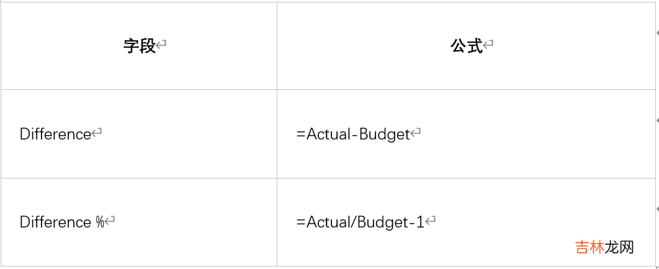Click end-of-row marker beside =Actual-Budget row
The width and height of the screenshot is (659, 269).
657,120
